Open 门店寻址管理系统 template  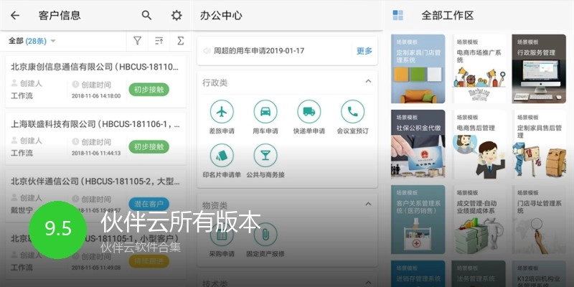(x=539, y=220)
